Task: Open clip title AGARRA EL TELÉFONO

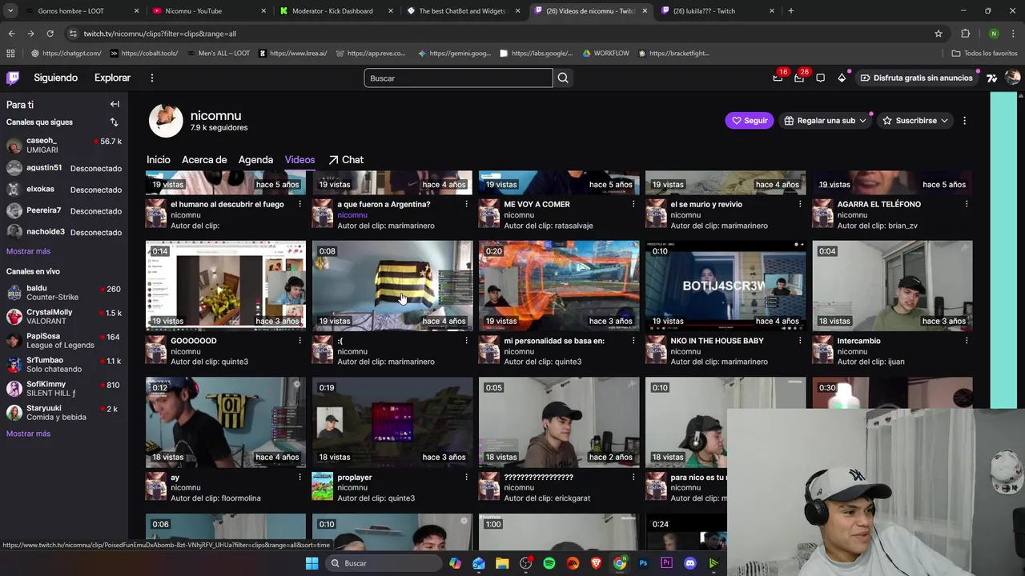Action: (878, 204)
